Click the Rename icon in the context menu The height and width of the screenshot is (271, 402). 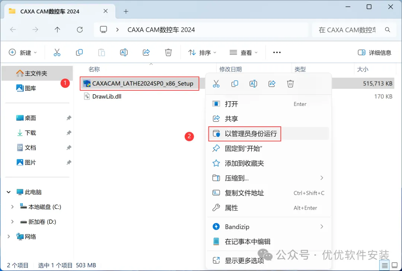(253, 84)
